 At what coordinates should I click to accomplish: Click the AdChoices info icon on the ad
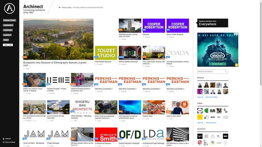235,34
